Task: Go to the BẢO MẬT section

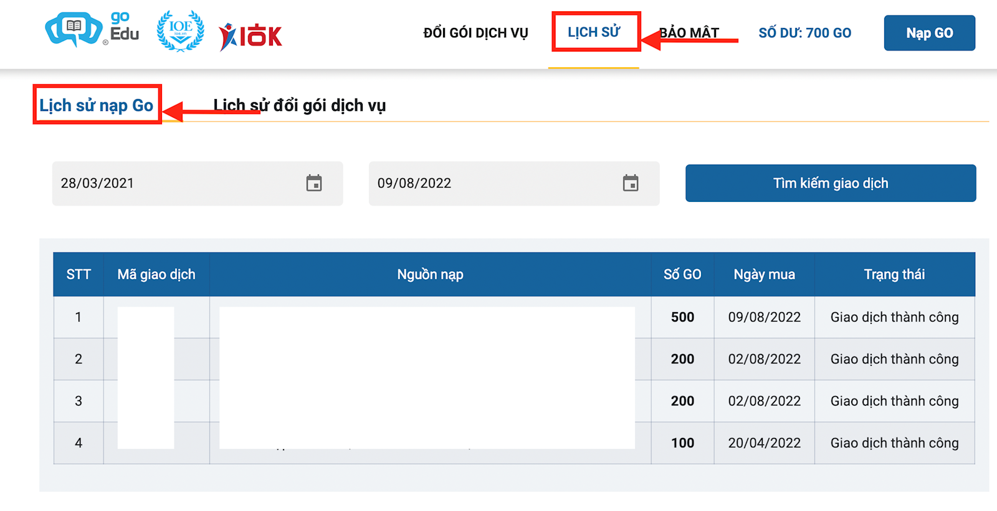Action: (x=690, y=33)
